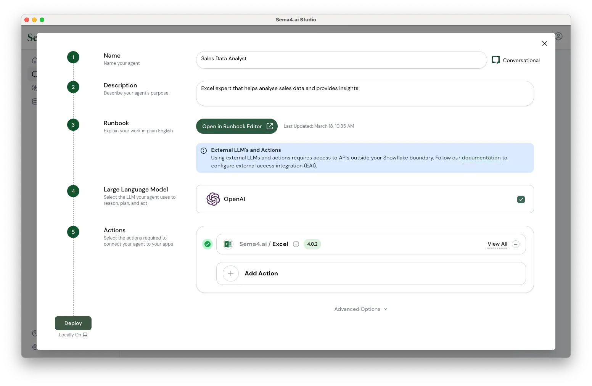Click the Conversational chat icon

coord(495,60)
